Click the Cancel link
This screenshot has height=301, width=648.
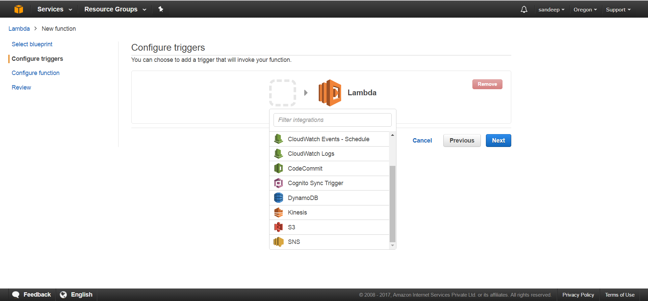point(422,141)
